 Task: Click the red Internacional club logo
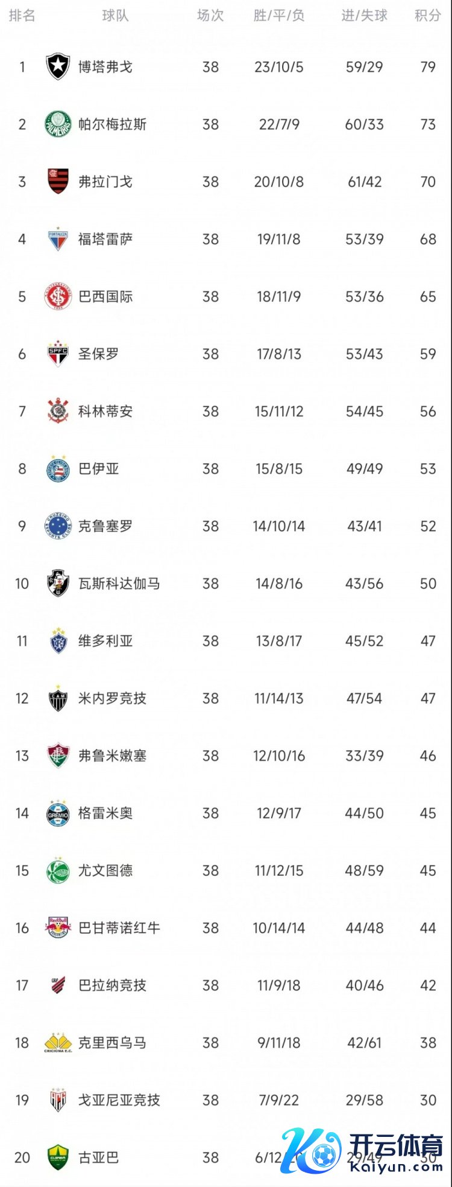tap(58, 296)
